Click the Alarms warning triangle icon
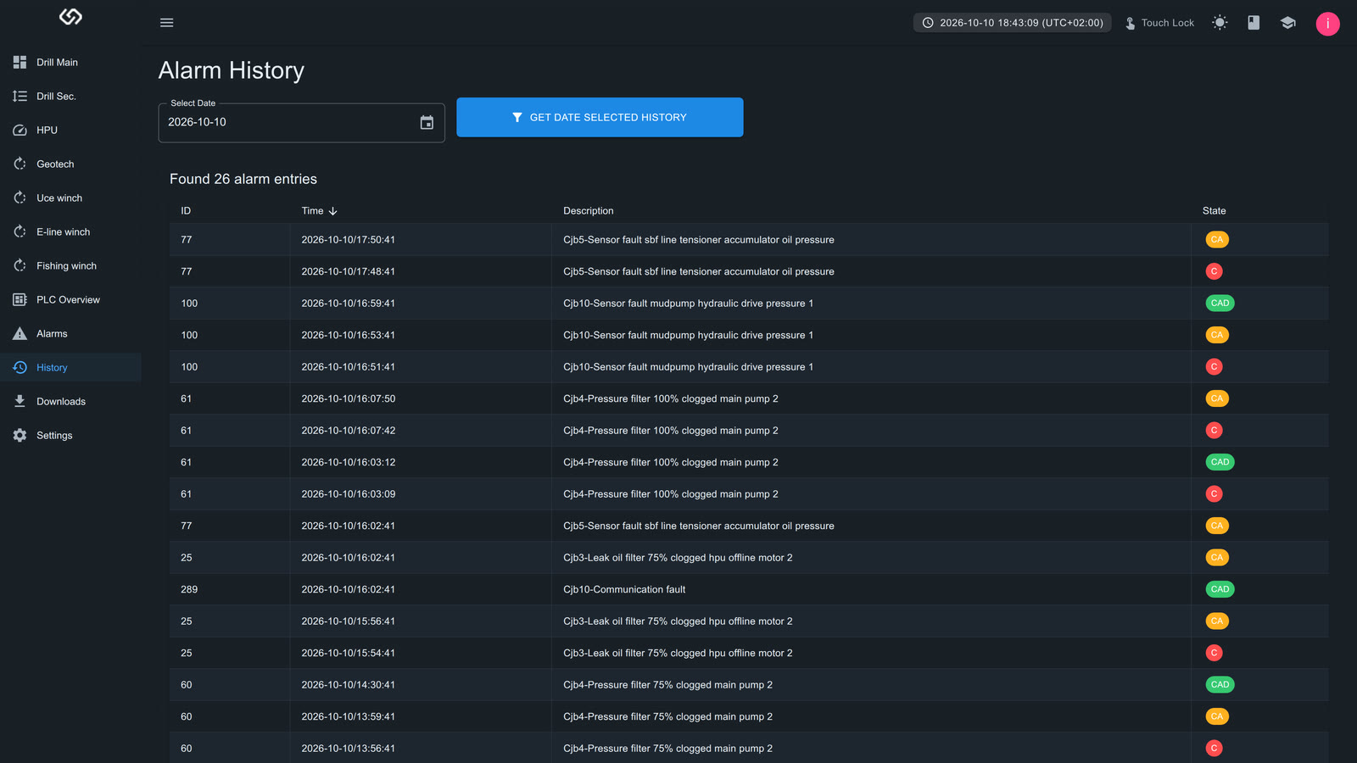The image size is (1357, 763). tap(20, 334)
